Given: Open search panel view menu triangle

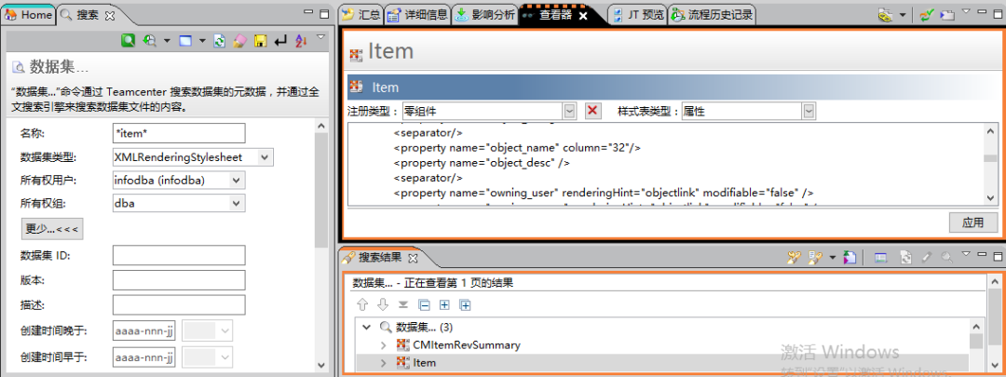Looking at the screenshot, I should 320,37.
